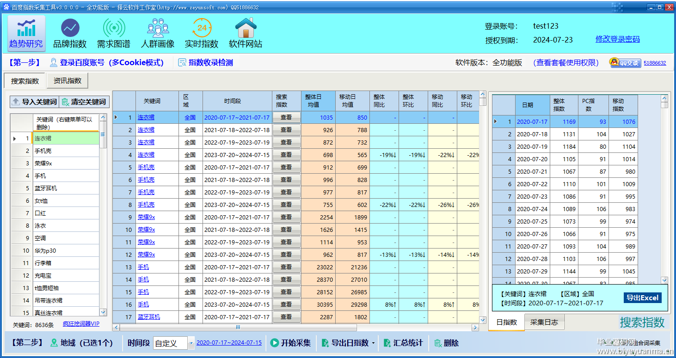Open 地域 (已选1个) region selector
The height and width of the screenshot is (358, 676).
pos(82,343)
